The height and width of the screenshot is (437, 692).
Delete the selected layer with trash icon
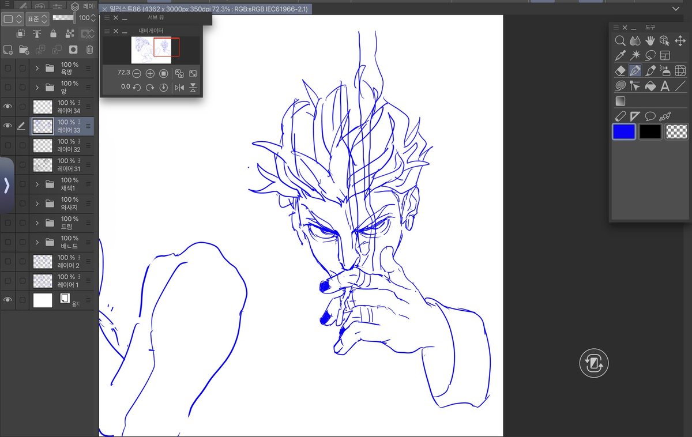(90, 50)
